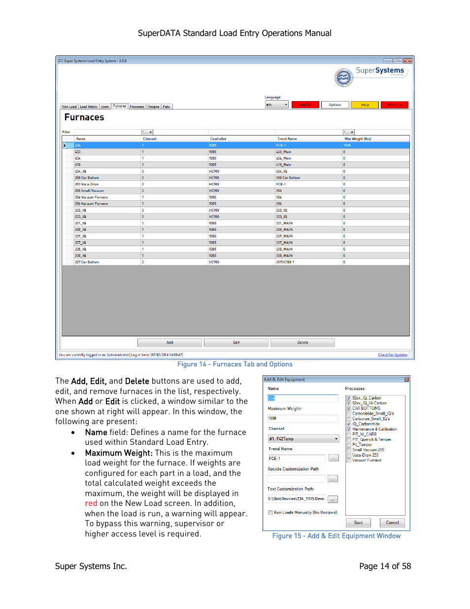Maximize the Load Entry System window
The height and width of the screenshot is (609, 470).
[x=398, y=61]
